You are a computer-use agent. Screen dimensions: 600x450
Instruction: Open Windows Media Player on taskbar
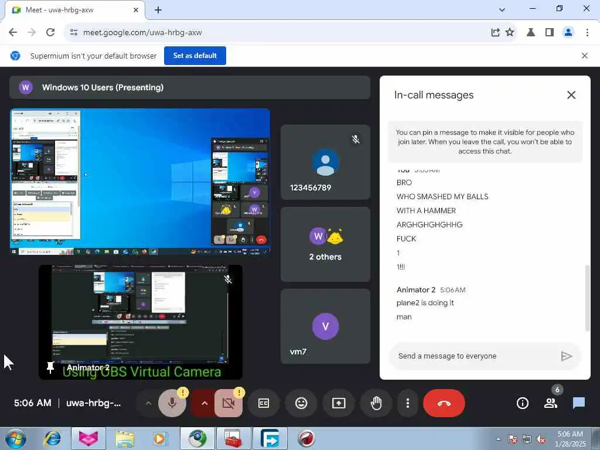click(x=159, y=438)
